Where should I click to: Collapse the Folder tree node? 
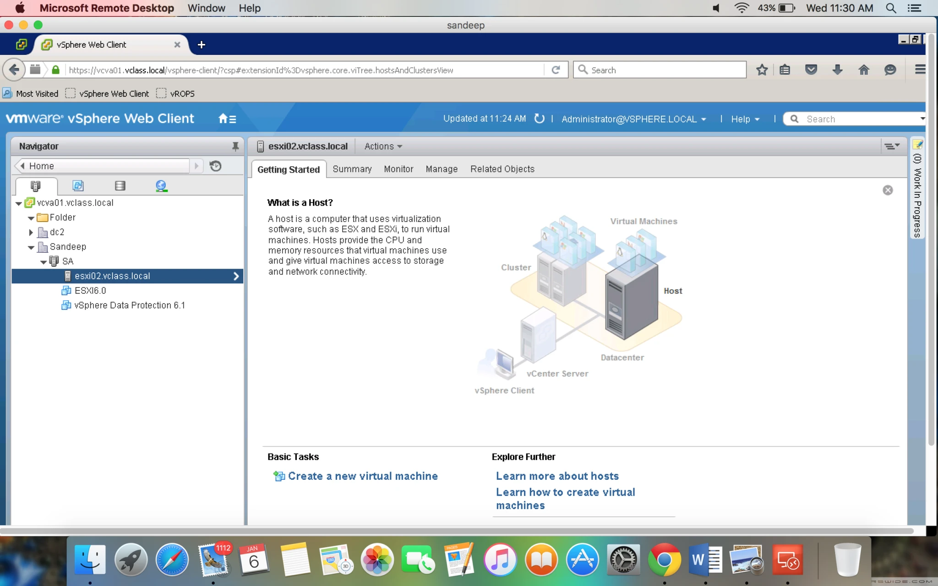pyautogui.click(x=31, y=218)
